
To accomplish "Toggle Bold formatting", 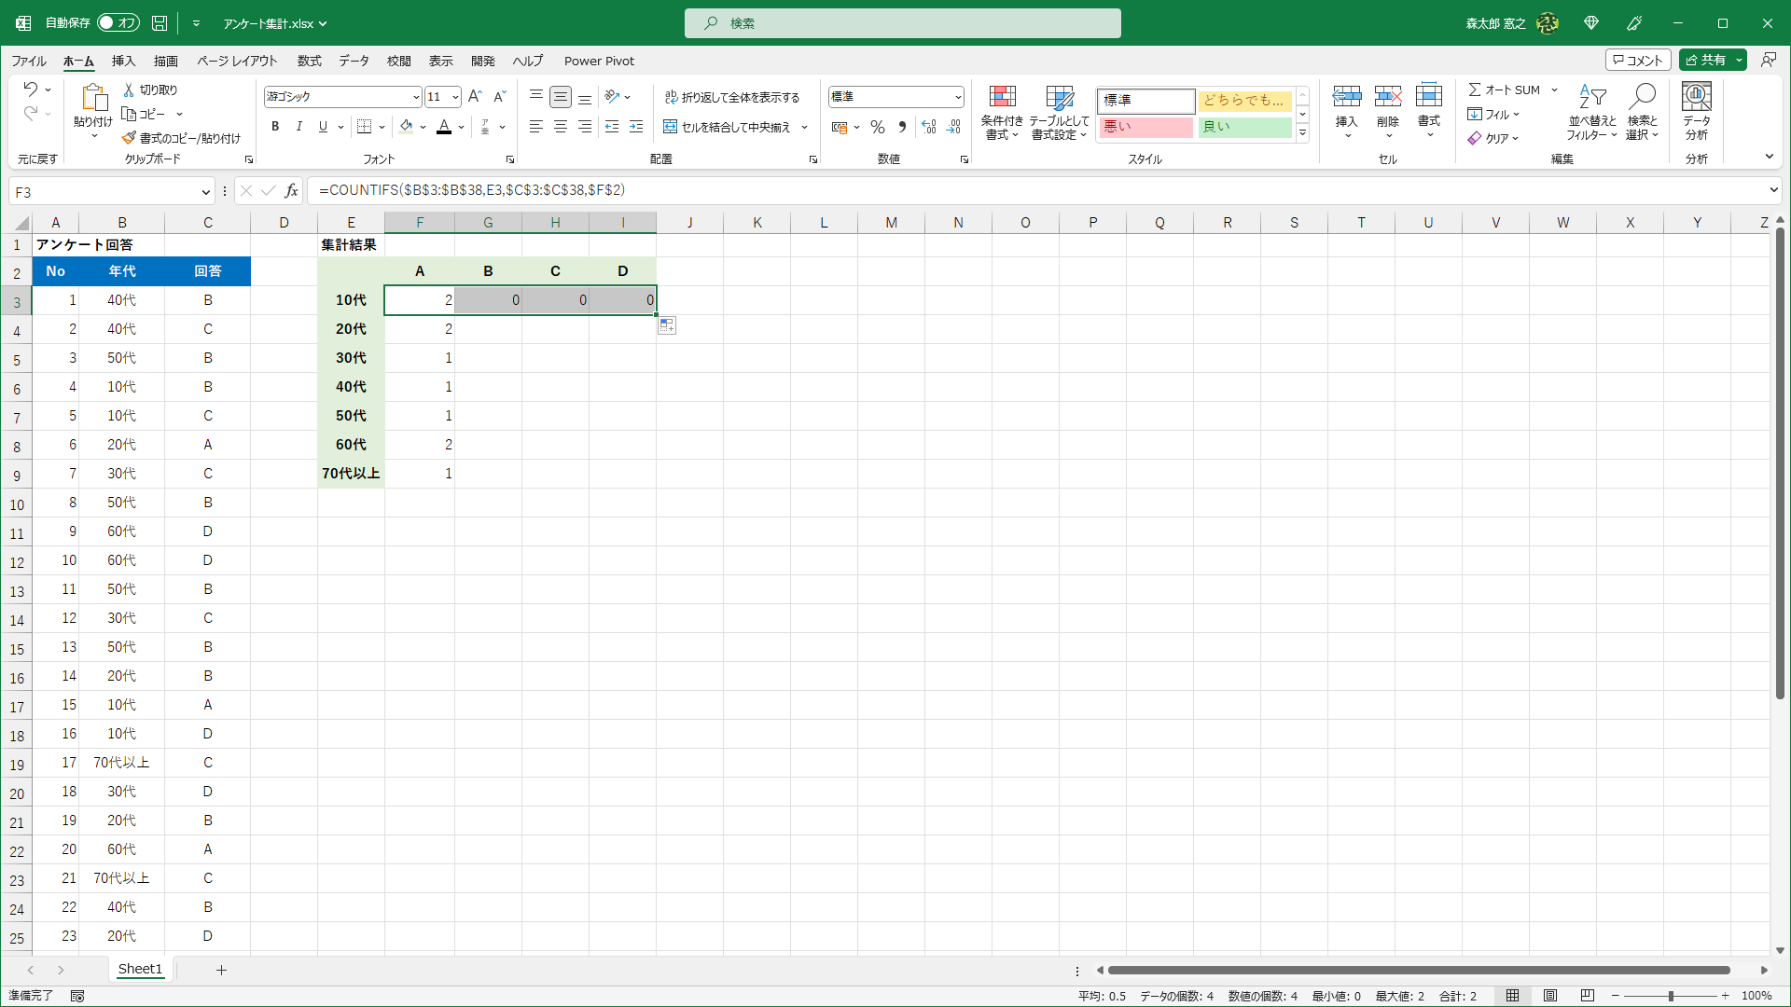I will tap(275, 127).
